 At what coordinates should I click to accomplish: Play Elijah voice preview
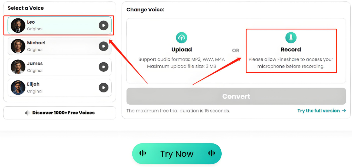(103, 88)
